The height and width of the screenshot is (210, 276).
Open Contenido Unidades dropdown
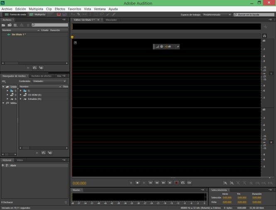pyautogui.click(x=49, y=81)
